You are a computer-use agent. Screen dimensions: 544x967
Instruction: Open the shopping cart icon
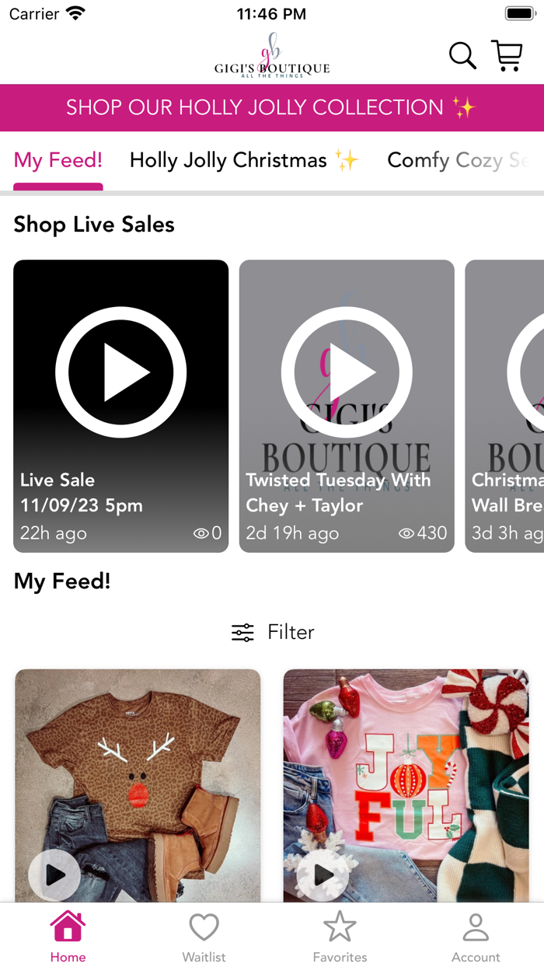coord(507,55)
